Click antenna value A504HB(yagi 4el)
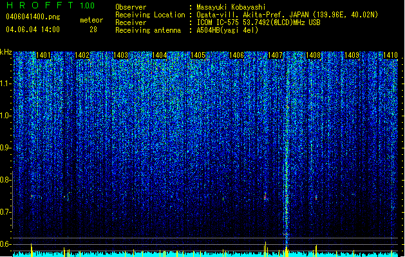The image size is (405, 257). tap(227, 30)
